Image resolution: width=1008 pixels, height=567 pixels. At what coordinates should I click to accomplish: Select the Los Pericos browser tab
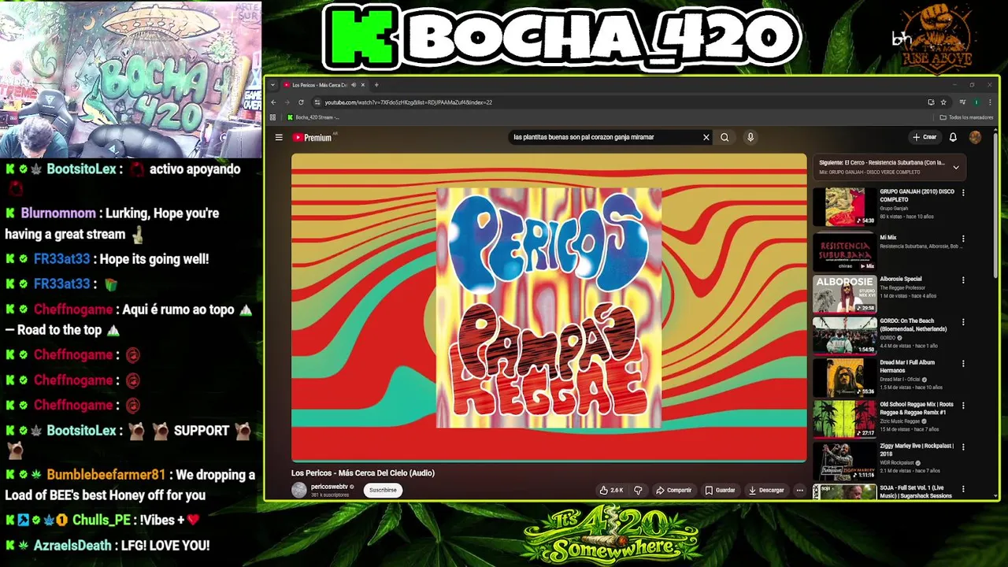(325, 85)
